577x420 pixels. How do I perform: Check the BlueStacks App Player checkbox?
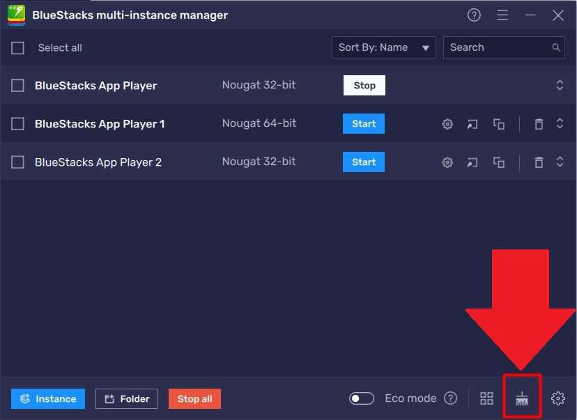[x=17, y=86]
